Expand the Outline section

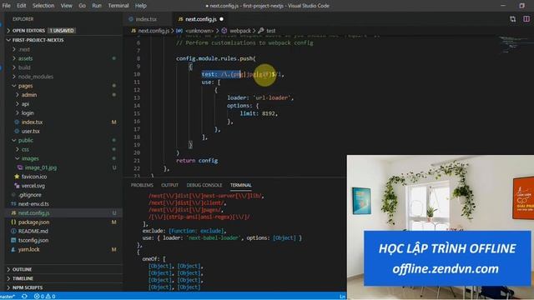point(63,269)
